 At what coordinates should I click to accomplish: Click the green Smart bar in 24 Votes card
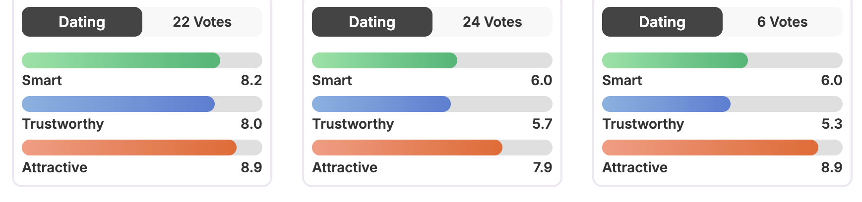coord(384,60)
